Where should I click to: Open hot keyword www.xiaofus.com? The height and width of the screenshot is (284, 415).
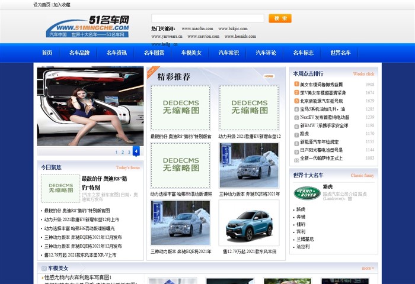coord(197,28)
